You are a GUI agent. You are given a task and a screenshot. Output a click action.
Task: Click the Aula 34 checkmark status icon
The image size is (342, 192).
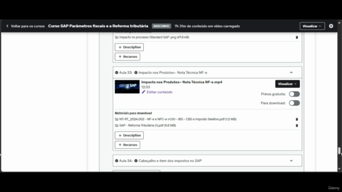click(x=116, y=161)
